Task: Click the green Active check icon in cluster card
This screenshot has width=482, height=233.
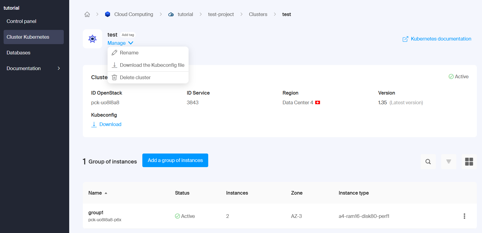Action: 451,76
